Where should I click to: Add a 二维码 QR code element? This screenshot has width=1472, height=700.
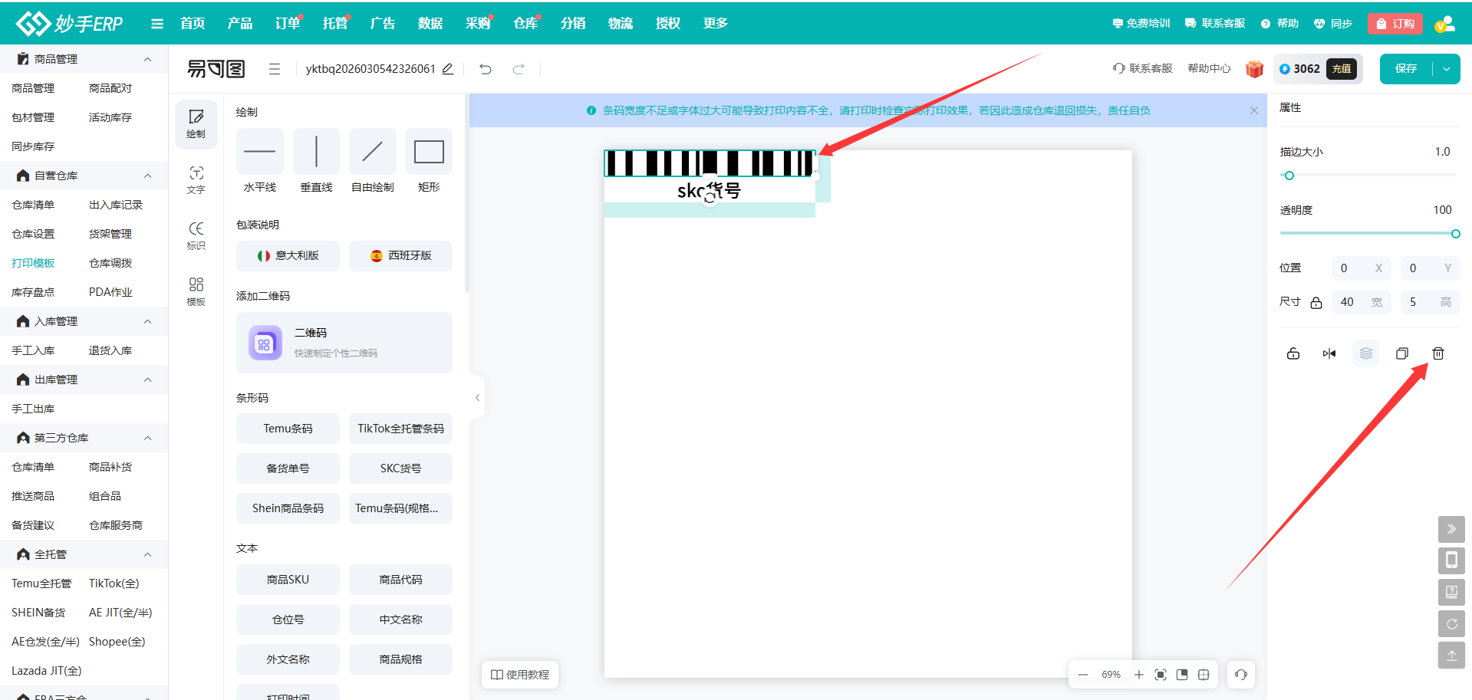tap(344, 343)
